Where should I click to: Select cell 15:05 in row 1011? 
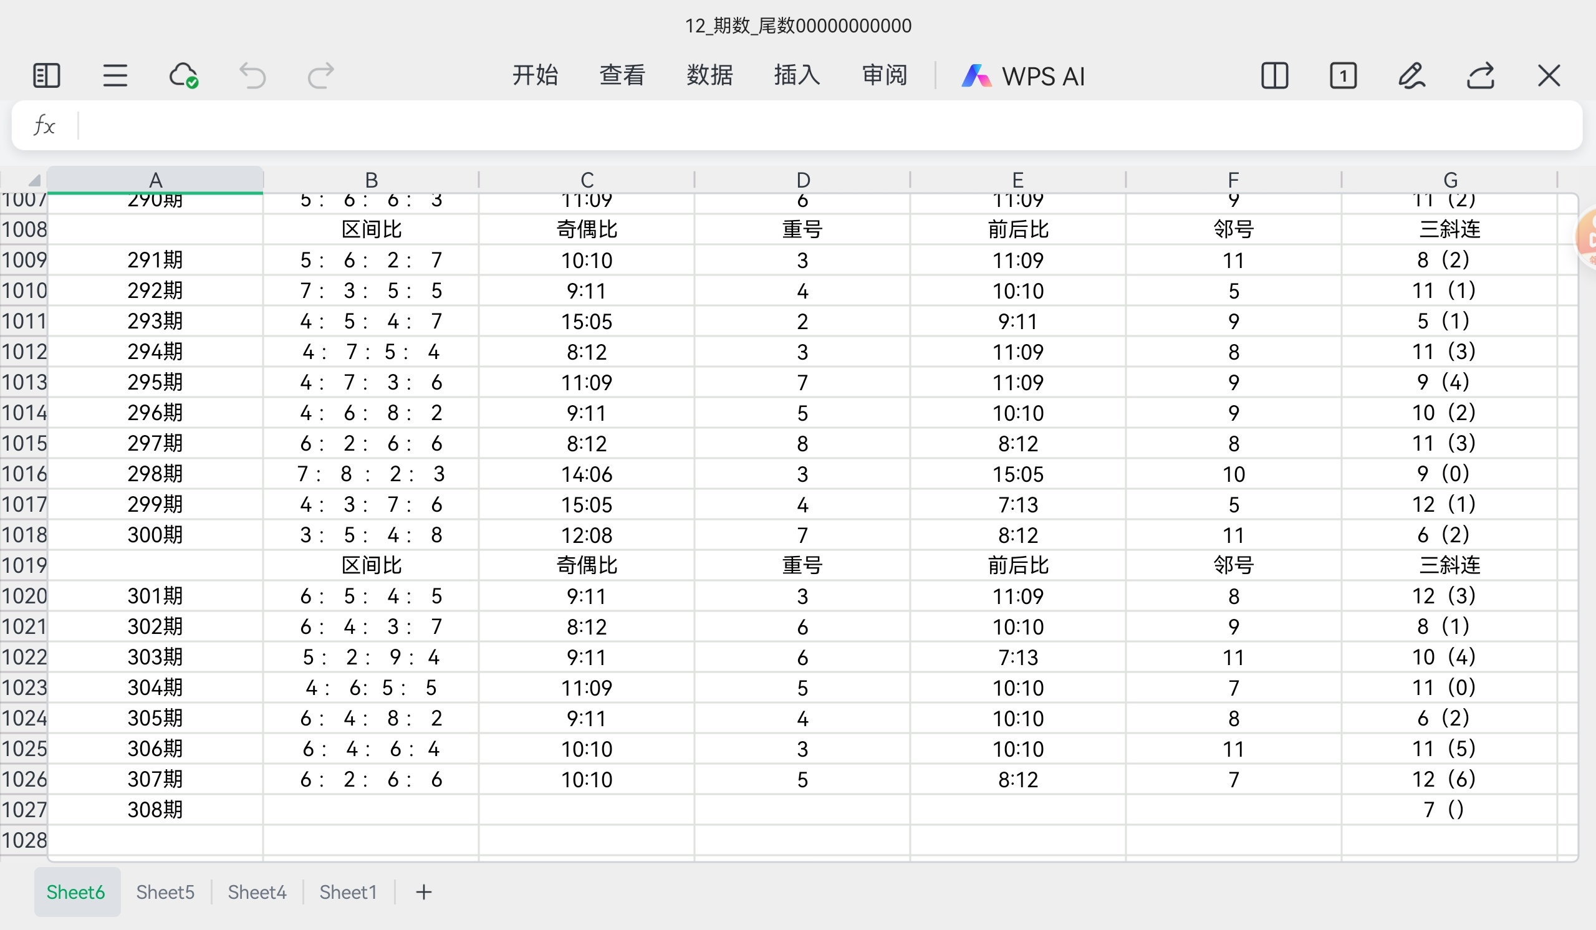click(x=587, y=321)
